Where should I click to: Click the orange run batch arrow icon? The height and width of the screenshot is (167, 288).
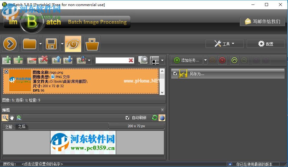coord(11,44)
